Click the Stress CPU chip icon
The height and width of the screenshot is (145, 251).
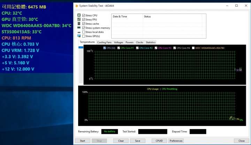pos(79,15)
